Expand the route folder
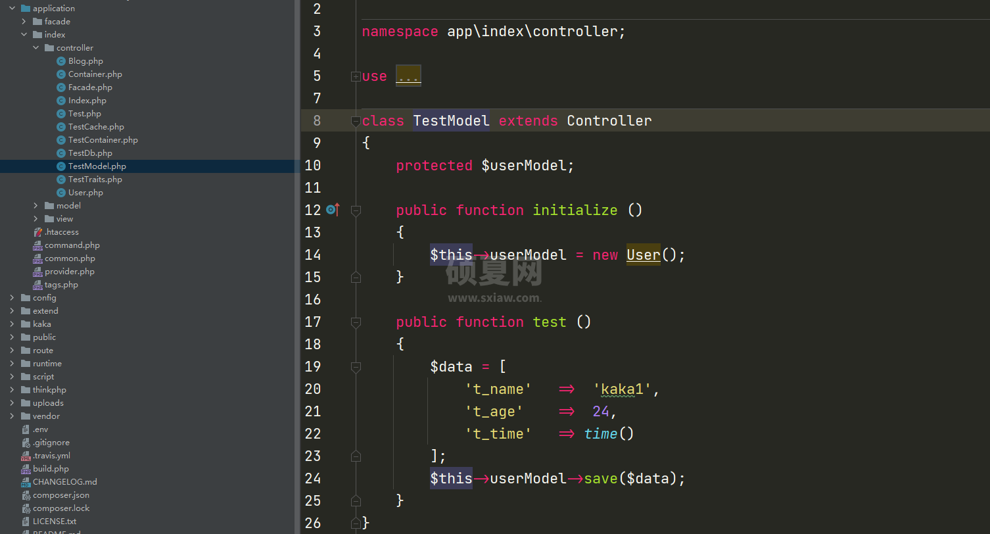This screenshot has width=990, height=534. tap(12, 351)
